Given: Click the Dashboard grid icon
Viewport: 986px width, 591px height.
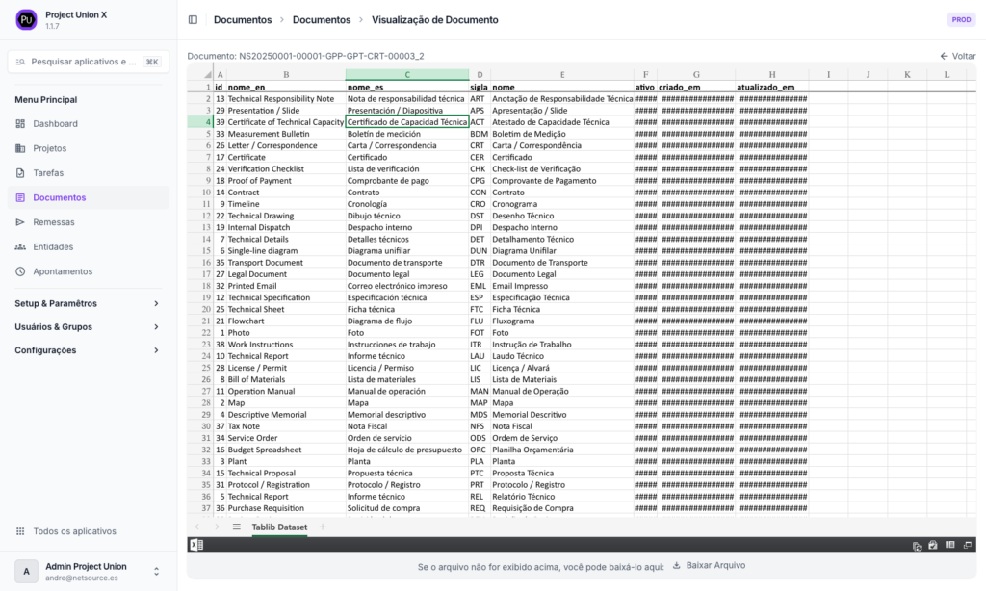Looking at the screenshot, I should pyautogui.click(x=20, y=124).
